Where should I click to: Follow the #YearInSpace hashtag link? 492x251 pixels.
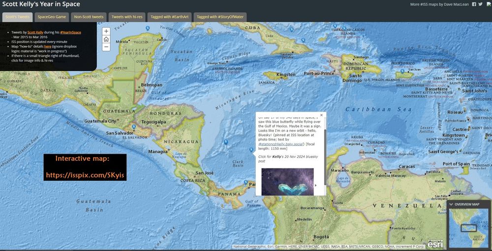[x=70, y=32]
